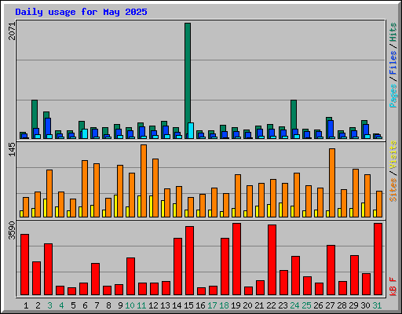Click the day label 27 on the axis
The image size is (402, 314).
tap(330, 305)
